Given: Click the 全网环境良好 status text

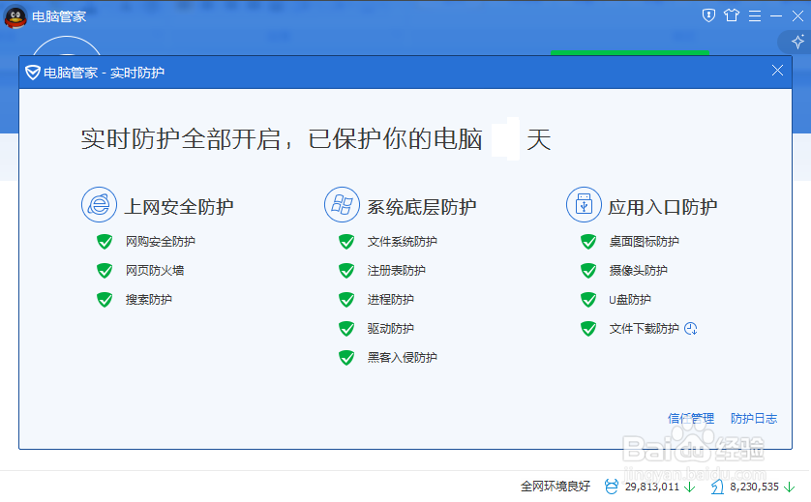Looking at the screenshot, I should 555,486.
